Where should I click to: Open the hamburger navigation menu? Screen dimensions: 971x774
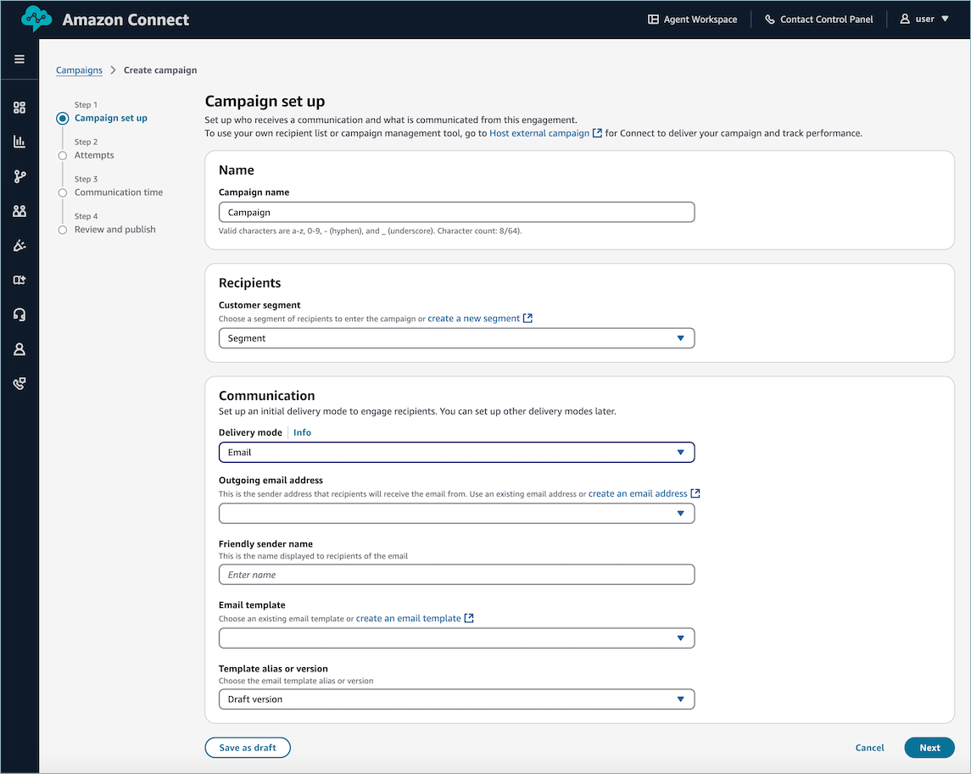coord(20,59)
